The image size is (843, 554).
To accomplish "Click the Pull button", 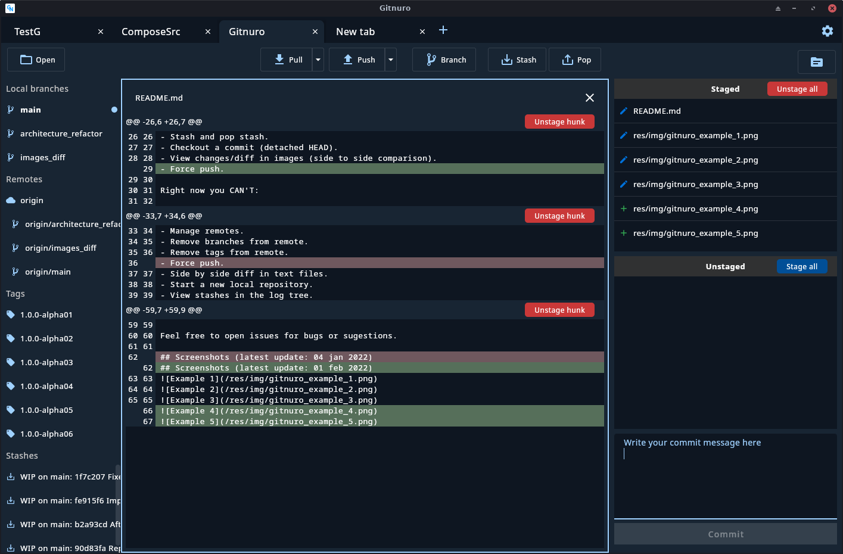I will click(x=287, y=60).
